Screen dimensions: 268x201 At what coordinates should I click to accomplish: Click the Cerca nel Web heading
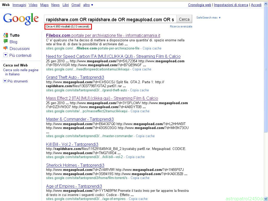[15, 65]
